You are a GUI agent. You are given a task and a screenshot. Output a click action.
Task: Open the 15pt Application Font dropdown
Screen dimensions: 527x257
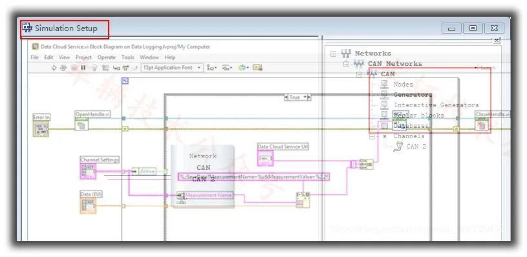(x=172, y=68)
